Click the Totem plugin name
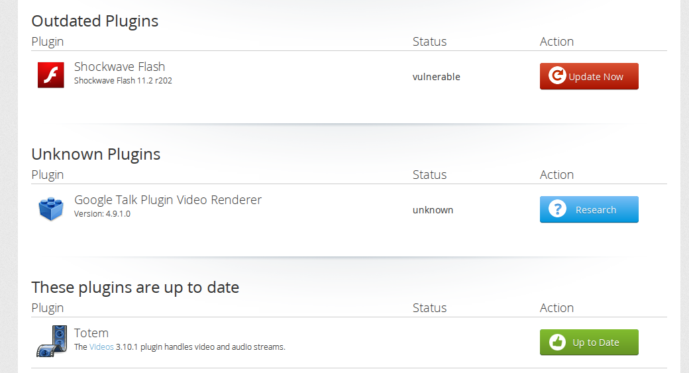The height and width of the screenshot is (373, 689). click(91, 333)
